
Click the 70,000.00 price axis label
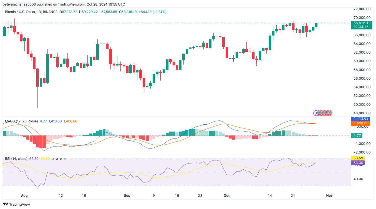coord(362,18)
